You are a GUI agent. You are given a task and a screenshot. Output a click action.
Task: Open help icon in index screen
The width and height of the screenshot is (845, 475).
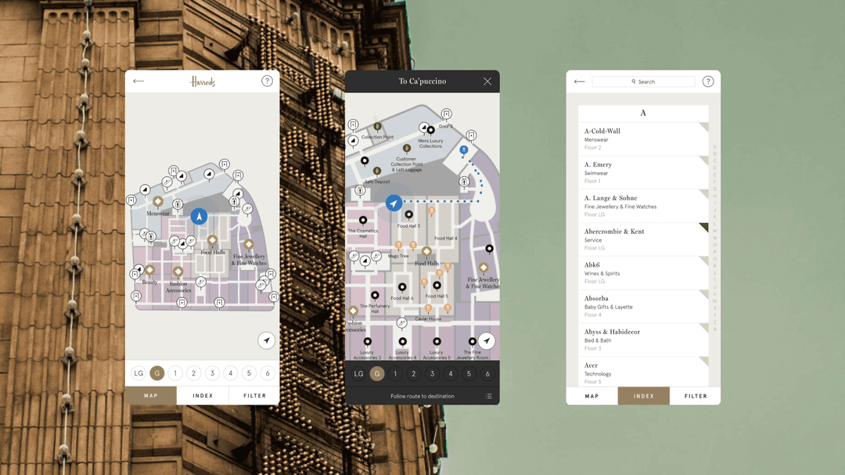(x=708, y=81)
